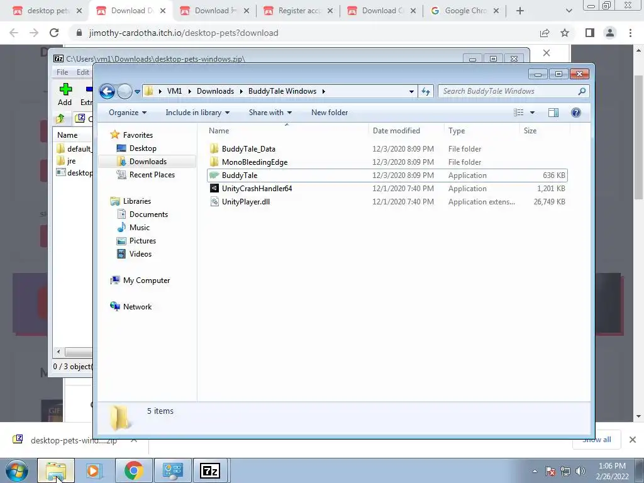Click the up-folder icon in 7-Zip

(x=60, y=119)
